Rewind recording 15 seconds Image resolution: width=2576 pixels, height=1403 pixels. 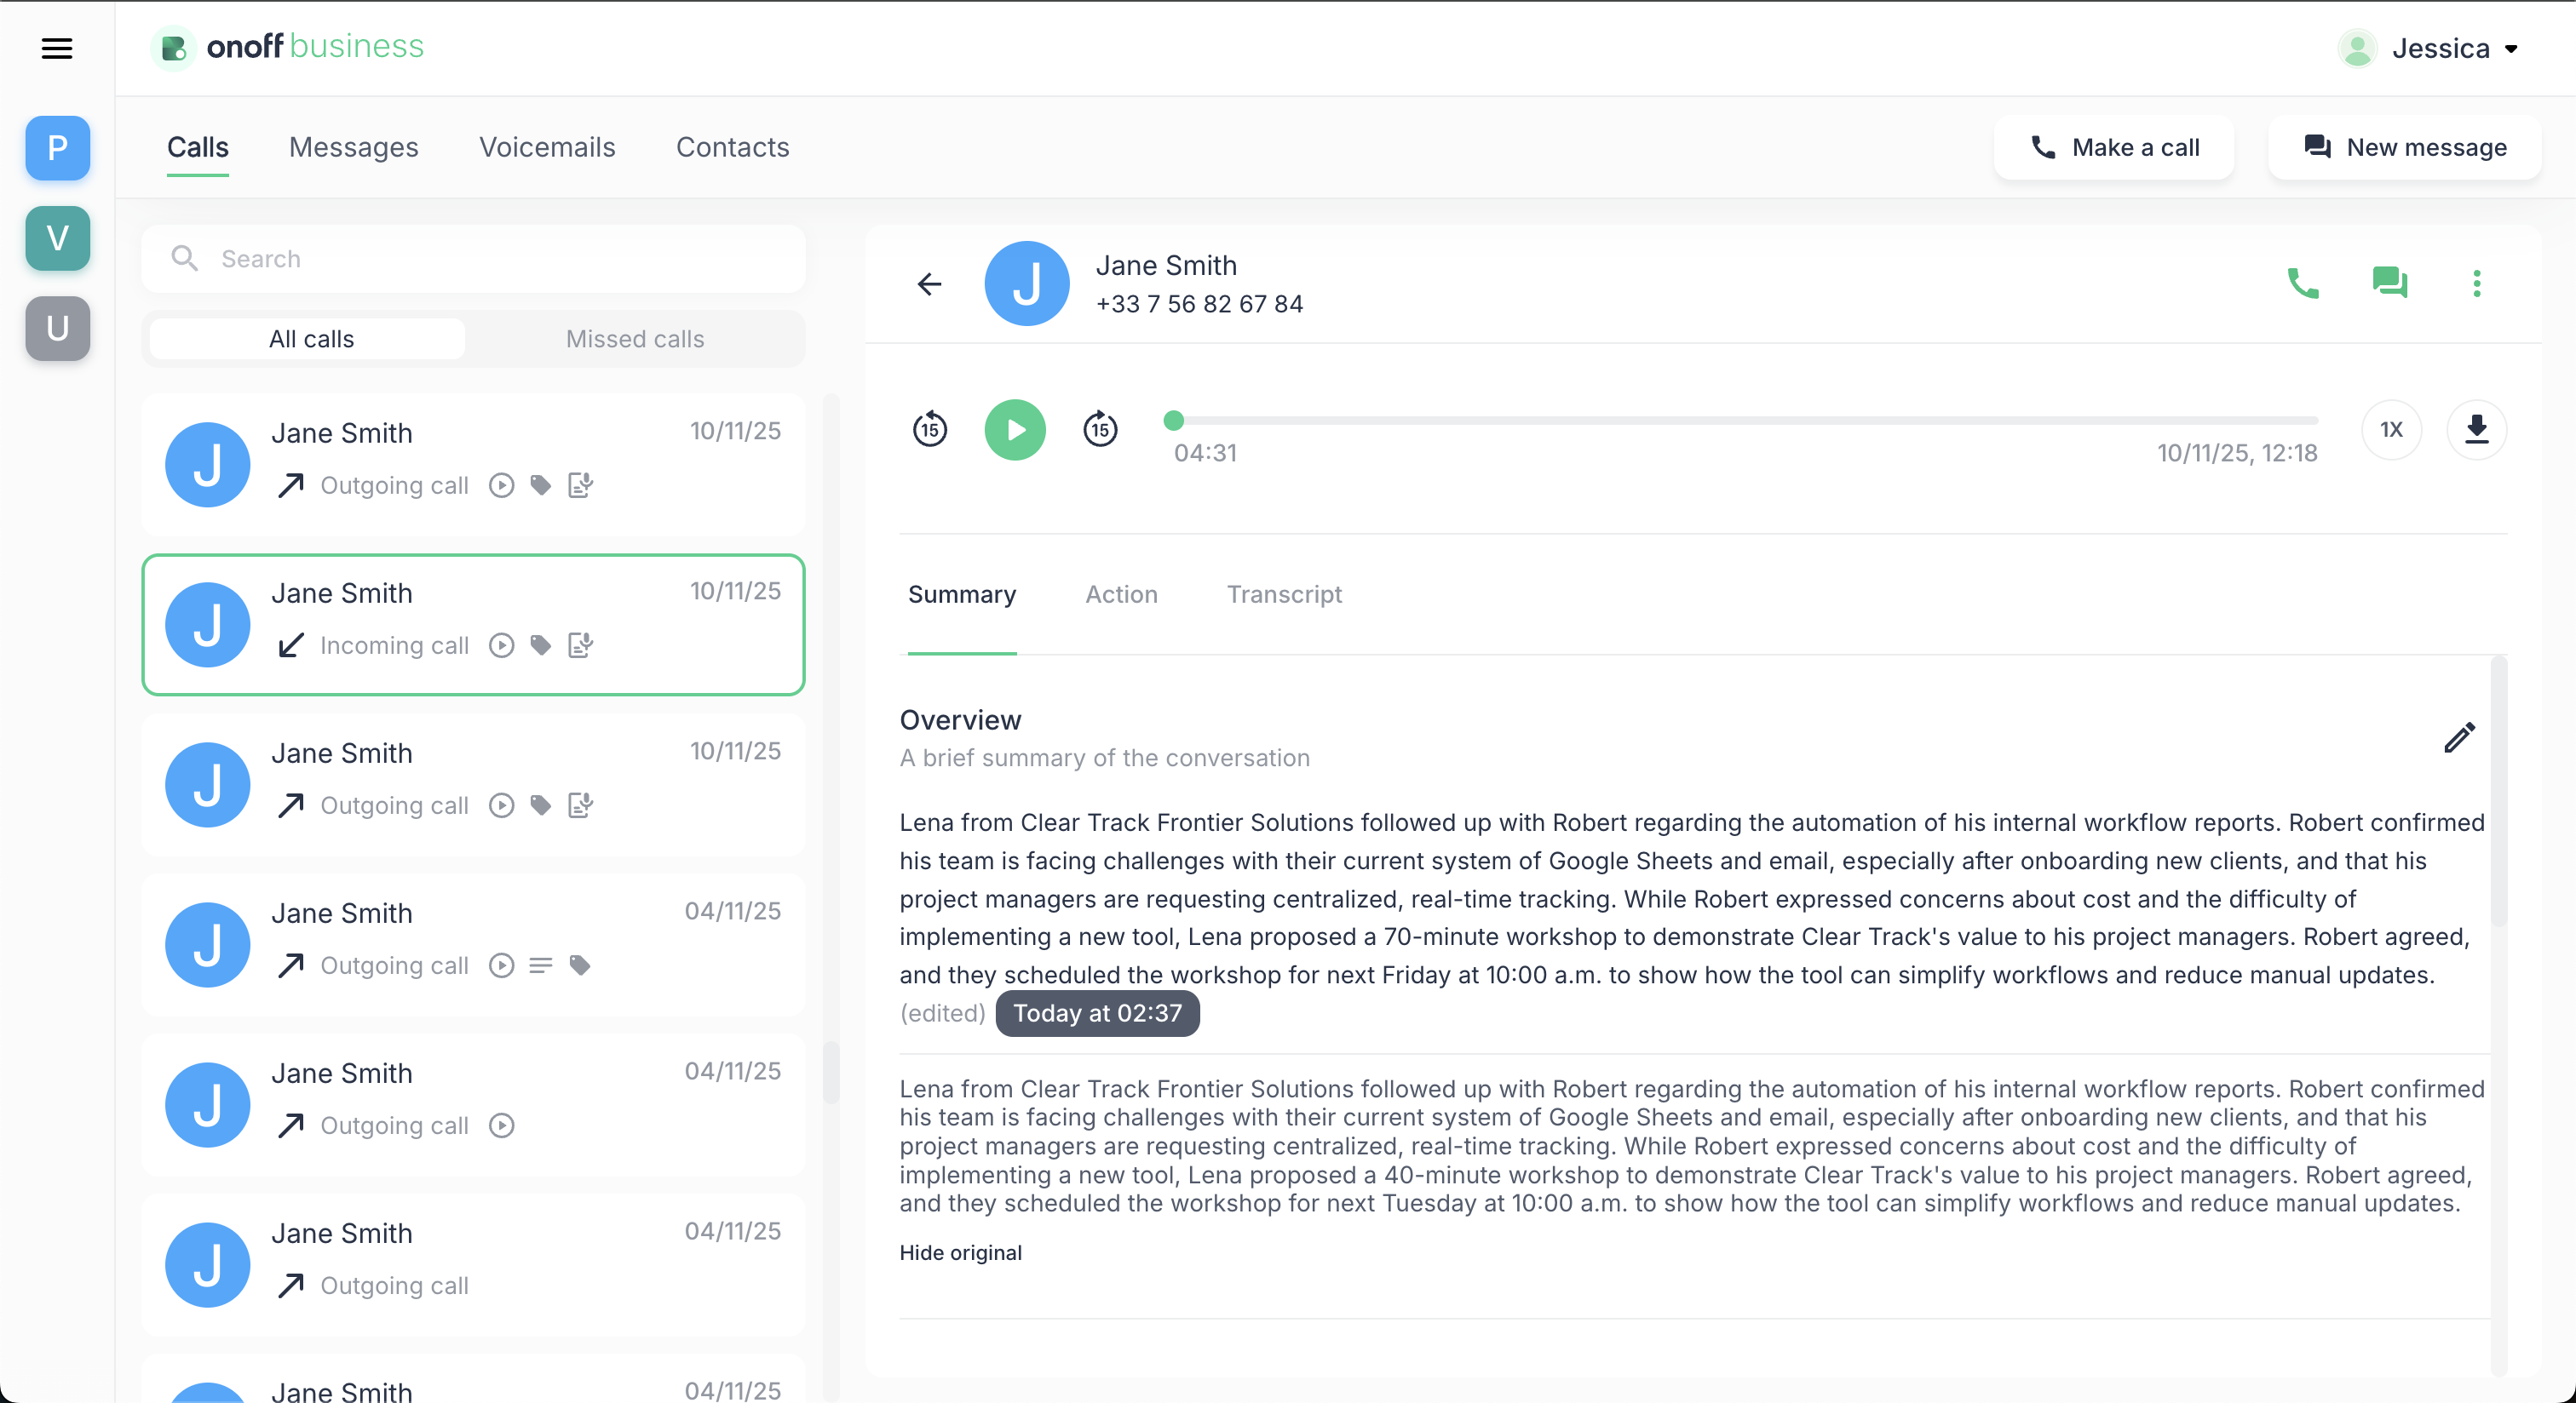[x=930, y=429]
